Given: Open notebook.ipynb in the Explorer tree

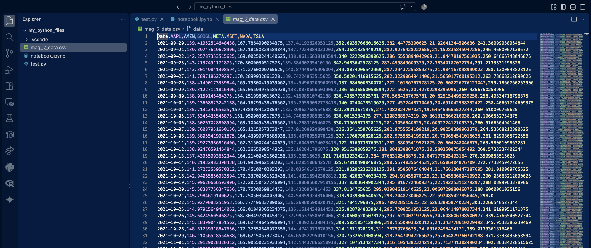Looking at the screenshot, I should [73, 56].
